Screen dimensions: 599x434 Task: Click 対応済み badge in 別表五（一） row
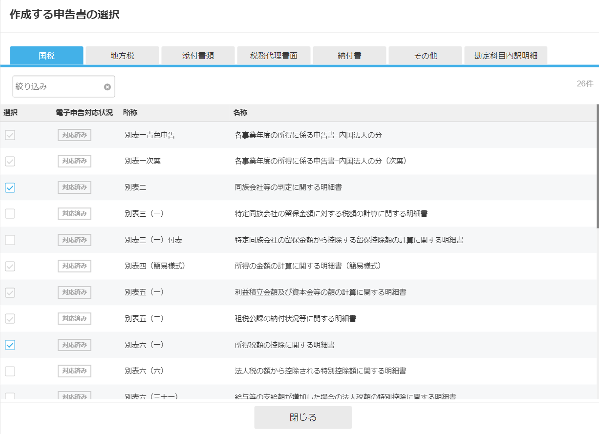[x=74, y=292]
